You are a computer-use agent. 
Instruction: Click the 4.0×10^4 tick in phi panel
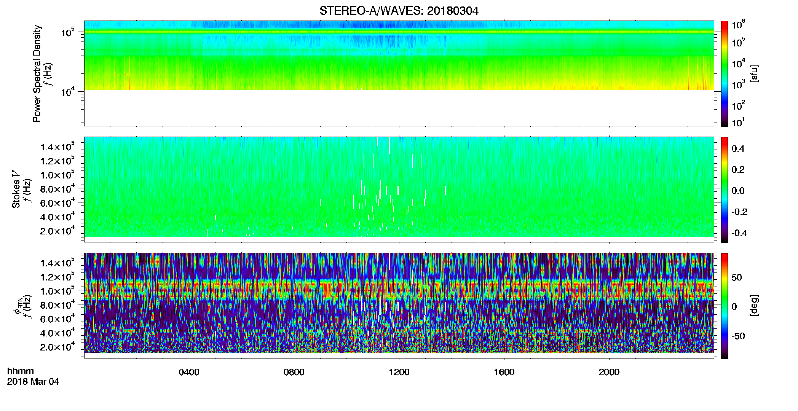pyautogui.click(x=57, y=333)
